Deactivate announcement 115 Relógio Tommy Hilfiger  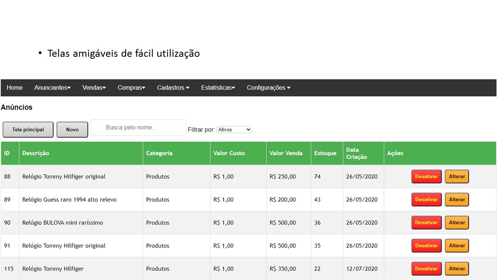426,268
